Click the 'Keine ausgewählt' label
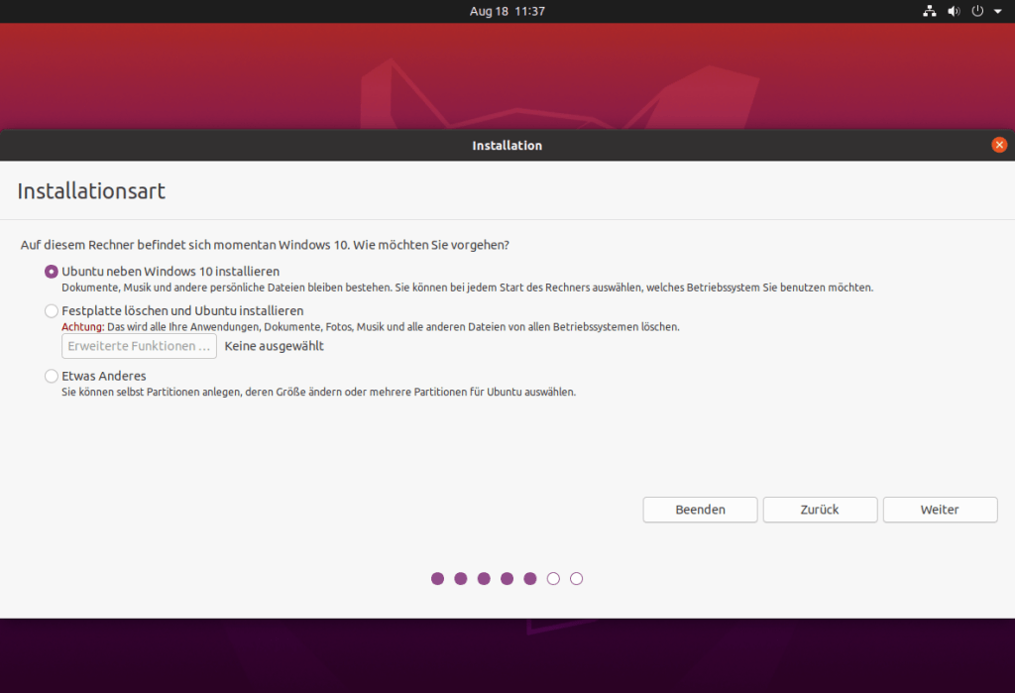The image size is (1015, 693). pos(275,346)
